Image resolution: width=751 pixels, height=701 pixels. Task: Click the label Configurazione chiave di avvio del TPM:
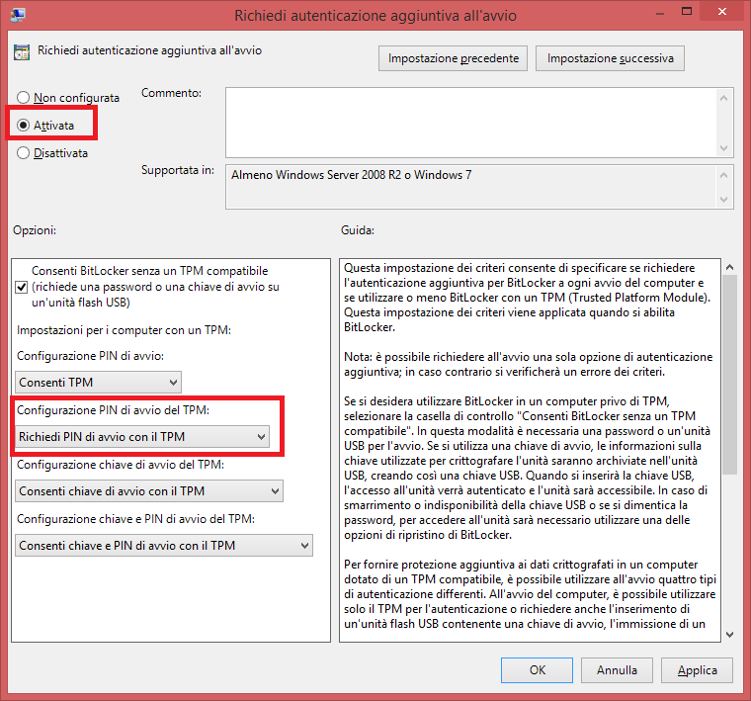[121, 465]
